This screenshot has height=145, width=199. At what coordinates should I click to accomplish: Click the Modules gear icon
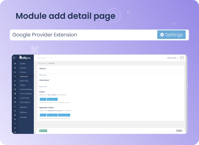click(15, 68)
